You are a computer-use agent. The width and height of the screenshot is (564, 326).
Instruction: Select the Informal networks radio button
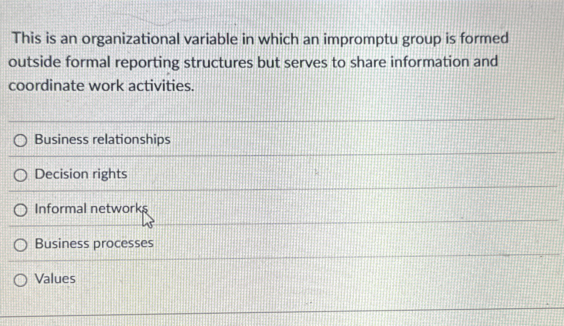click(x=21, y=209)
